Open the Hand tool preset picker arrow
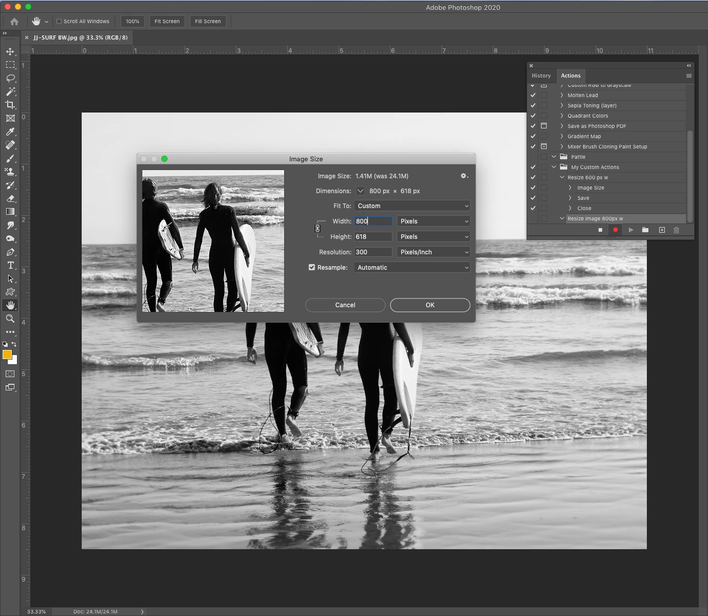The height and width of the screenshot is (616, 708). click(x=46, y=22)
